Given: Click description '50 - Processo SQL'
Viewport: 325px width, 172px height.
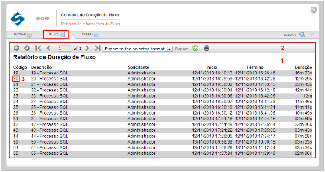Looking at the screenshot, I should [x=49, y=142].
